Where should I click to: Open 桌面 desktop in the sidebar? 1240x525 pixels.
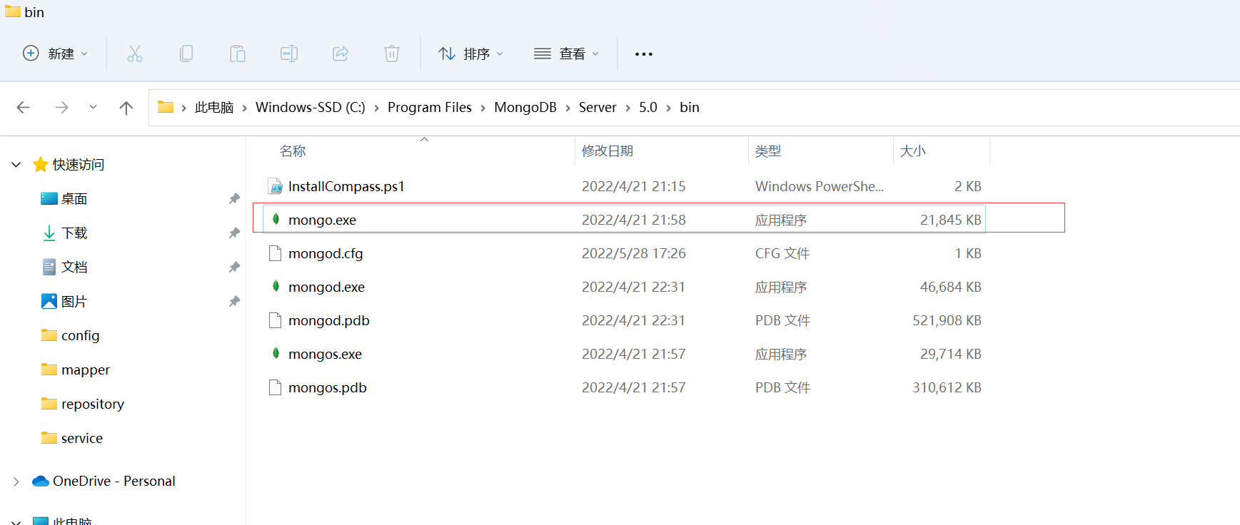(x=74, y=199)
